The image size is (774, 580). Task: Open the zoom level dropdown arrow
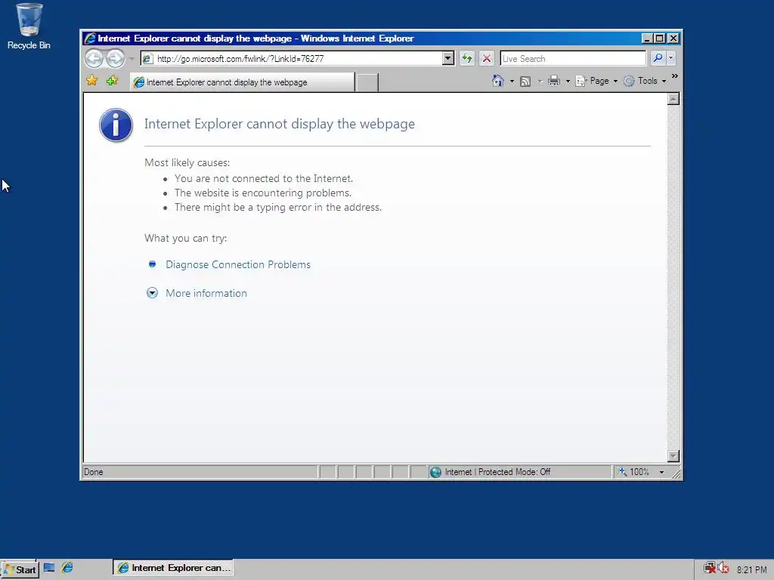pyautogui.click(x=661, y=472)
